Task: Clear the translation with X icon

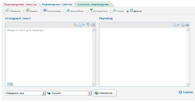Action: pyautogui.click(x=178, y=25)
